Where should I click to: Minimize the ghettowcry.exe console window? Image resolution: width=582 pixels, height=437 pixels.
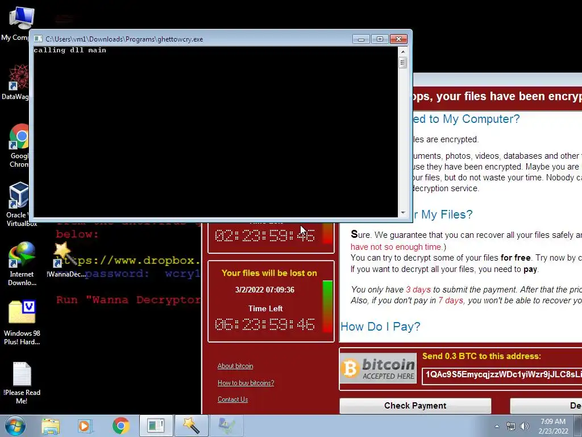(361, 39)
